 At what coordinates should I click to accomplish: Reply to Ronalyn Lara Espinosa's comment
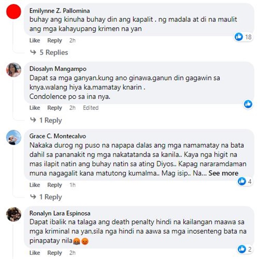(x=55, y=253)
